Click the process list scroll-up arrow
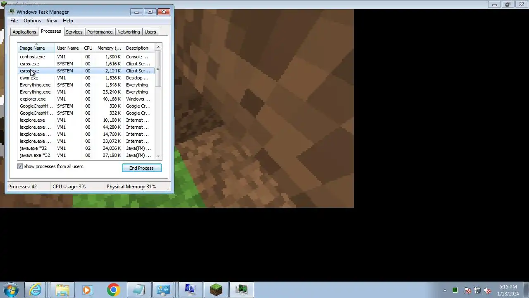Image resolution: width=529 pixels, height=298 pixels. (158, 47)
